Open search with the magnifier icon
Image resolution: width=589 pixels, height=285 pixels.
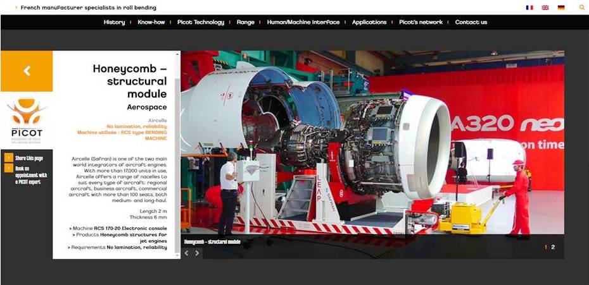(582, 8)
